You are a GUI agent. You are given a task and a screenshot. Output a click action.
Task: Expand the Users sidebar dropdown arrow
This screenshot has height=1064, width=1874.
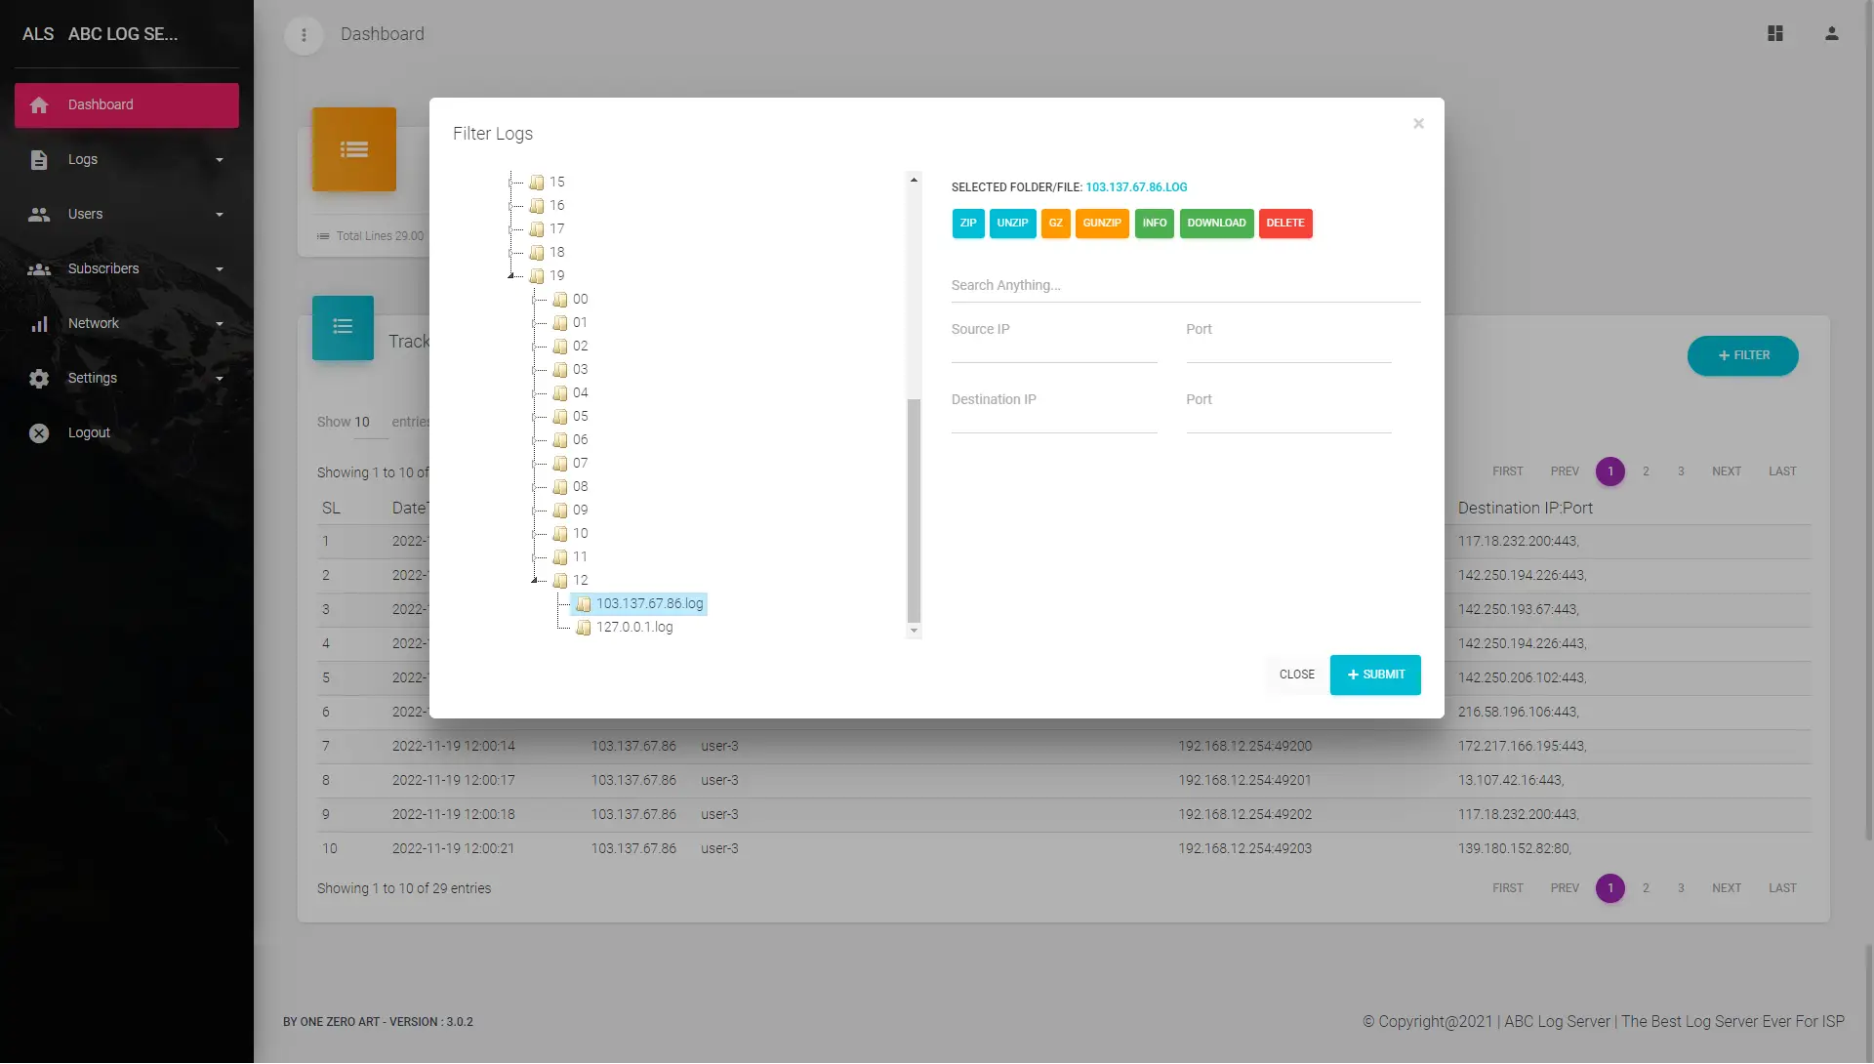click(x=220, y=215)
